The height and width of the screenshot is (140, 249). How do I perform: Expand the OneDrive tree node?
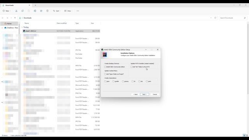pyautogui.click(x=2, y=28)
